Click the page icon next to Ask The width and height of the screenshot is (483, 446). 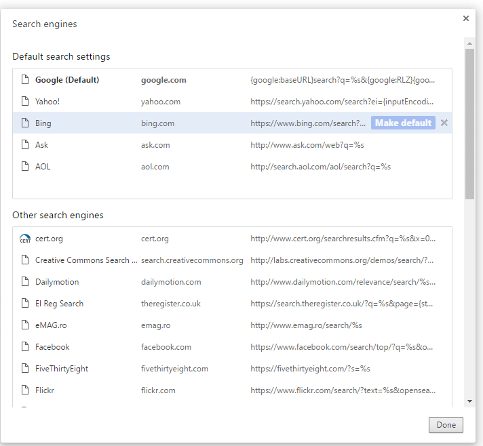(25, 144)
